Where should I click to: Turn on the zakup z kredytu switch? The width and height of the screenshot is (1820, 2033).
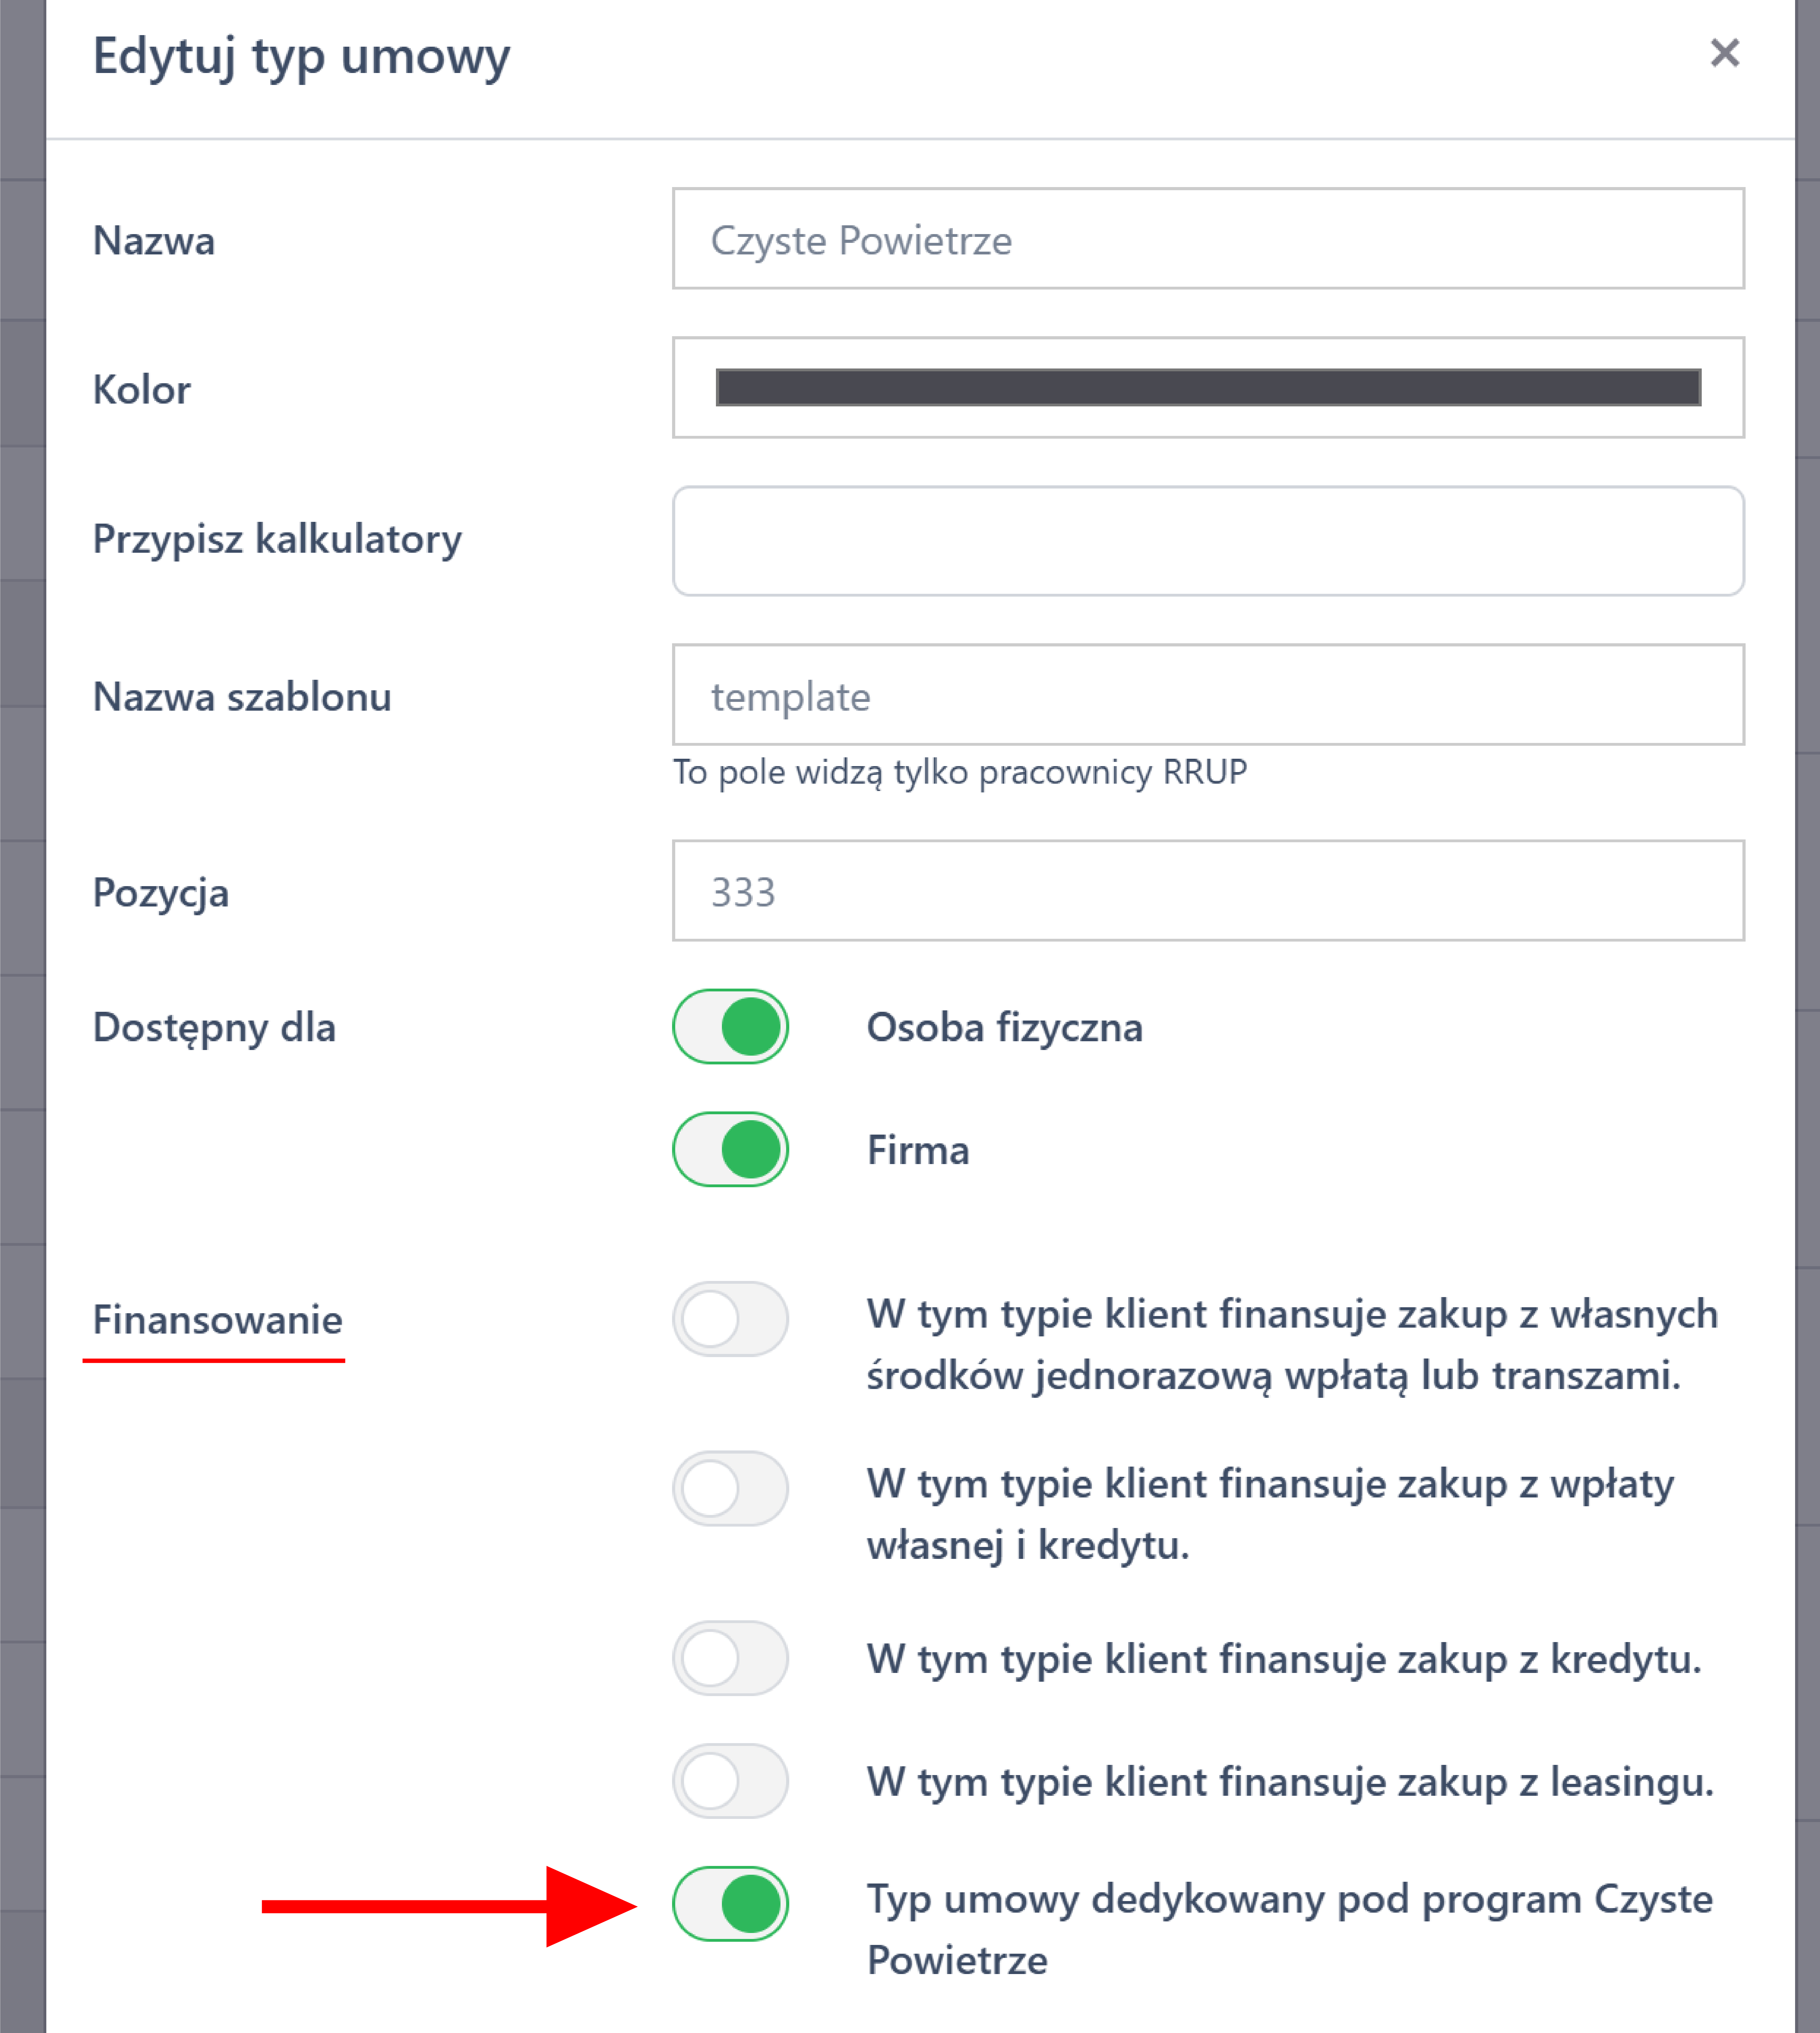pos(730,1658)
